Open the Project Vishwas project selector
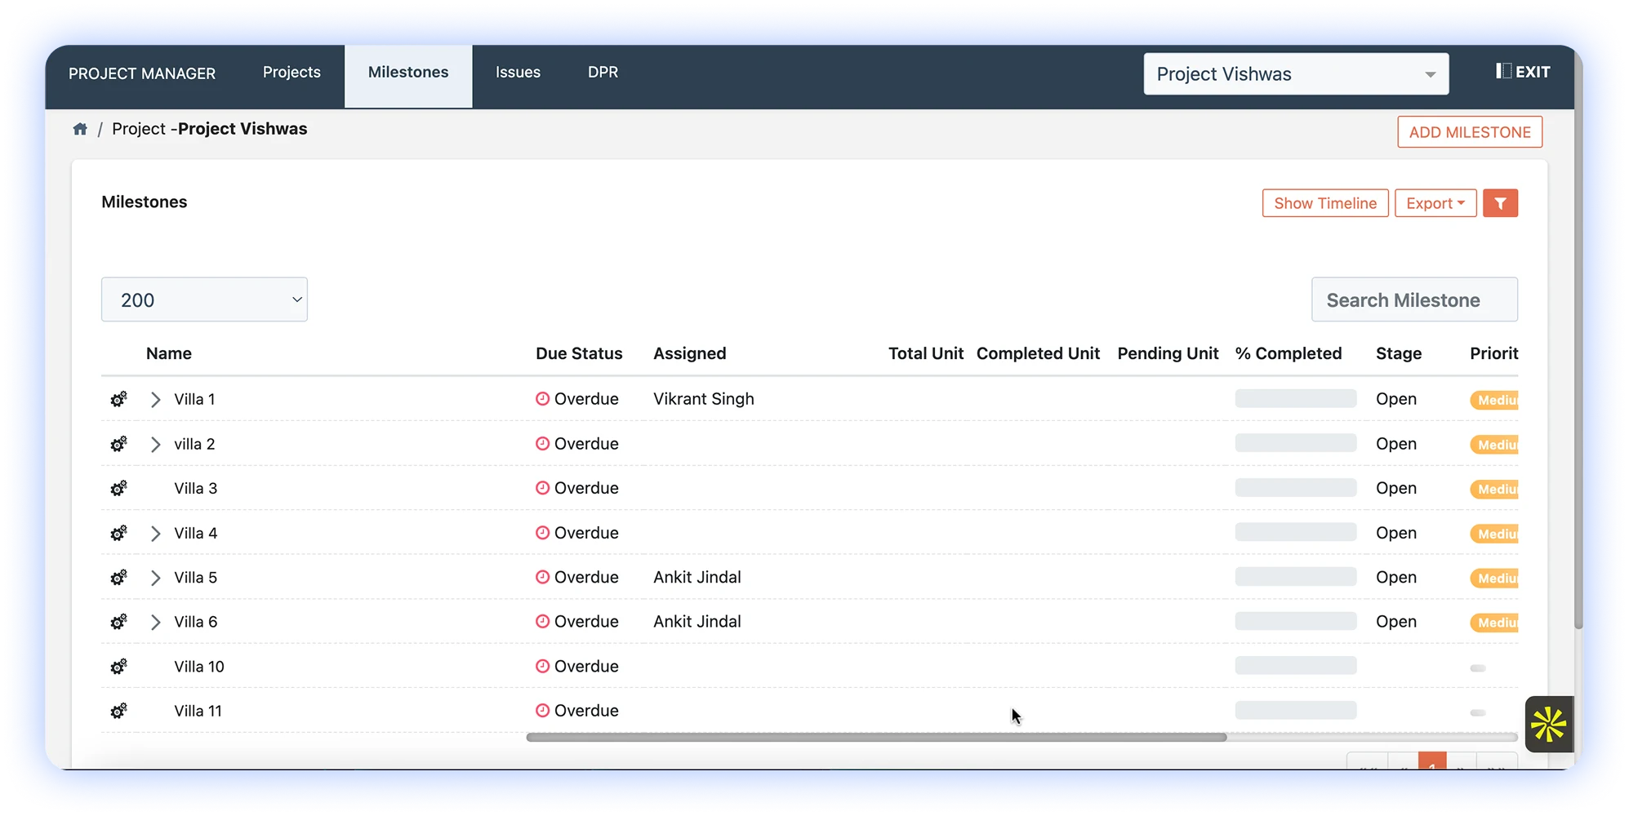1629x816 pixels. pos(1296,74)
